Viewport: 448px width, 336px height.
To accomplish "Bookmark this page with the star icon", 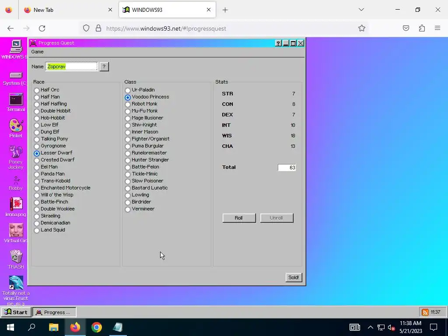I will point(362,28).
